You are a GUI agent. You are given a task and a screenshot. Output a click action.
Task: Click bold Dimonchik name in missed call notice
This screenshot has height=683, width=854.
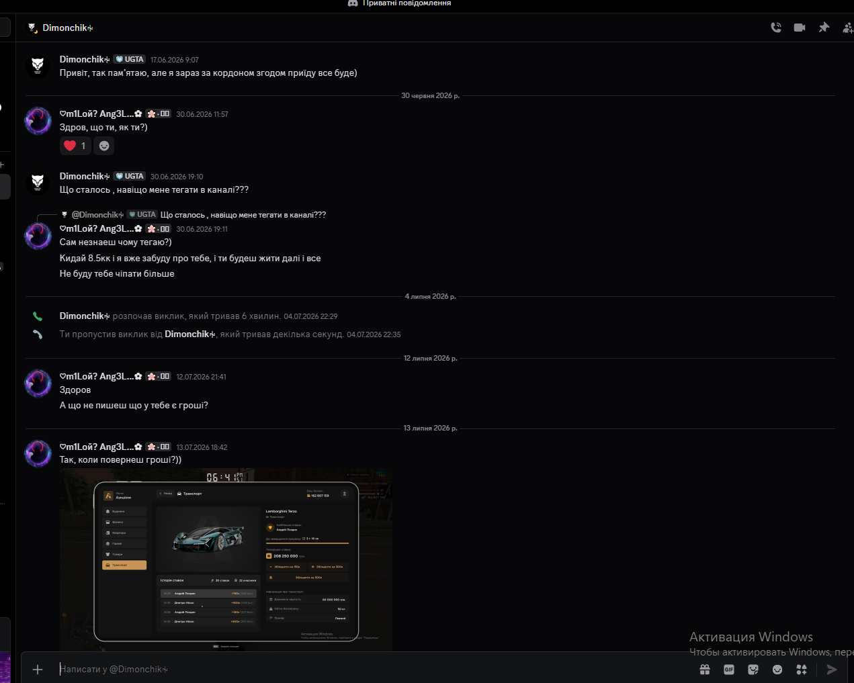click(190, 334)
